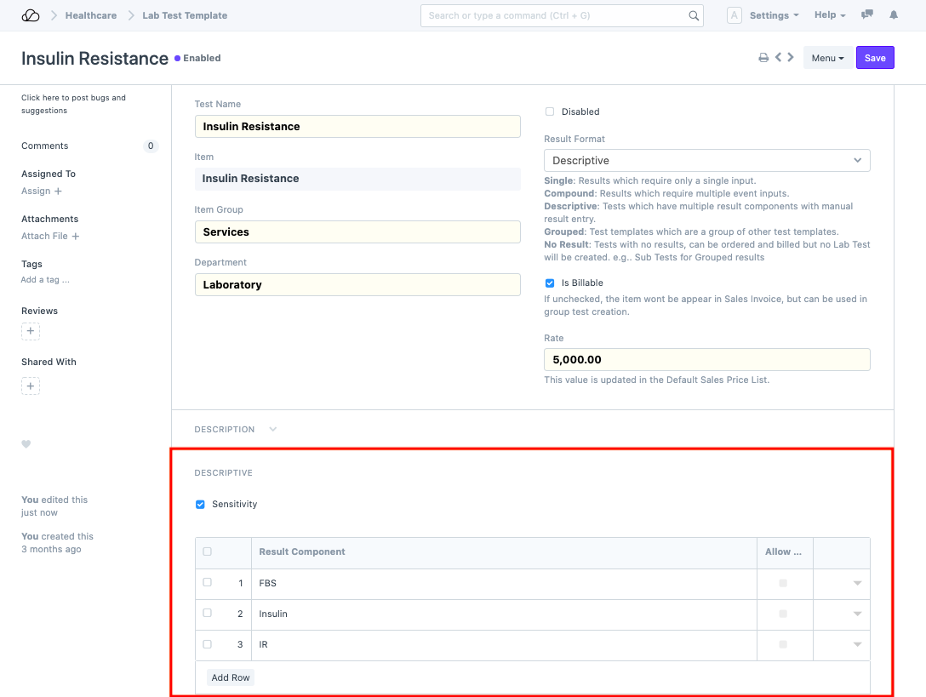Screen dimensions: 926x697
Task: Click the print icon
Action: pos(763,58)
